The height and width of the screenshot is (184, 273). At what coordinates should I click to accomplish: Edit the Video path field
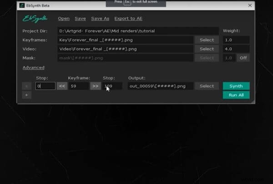point(126,49)
